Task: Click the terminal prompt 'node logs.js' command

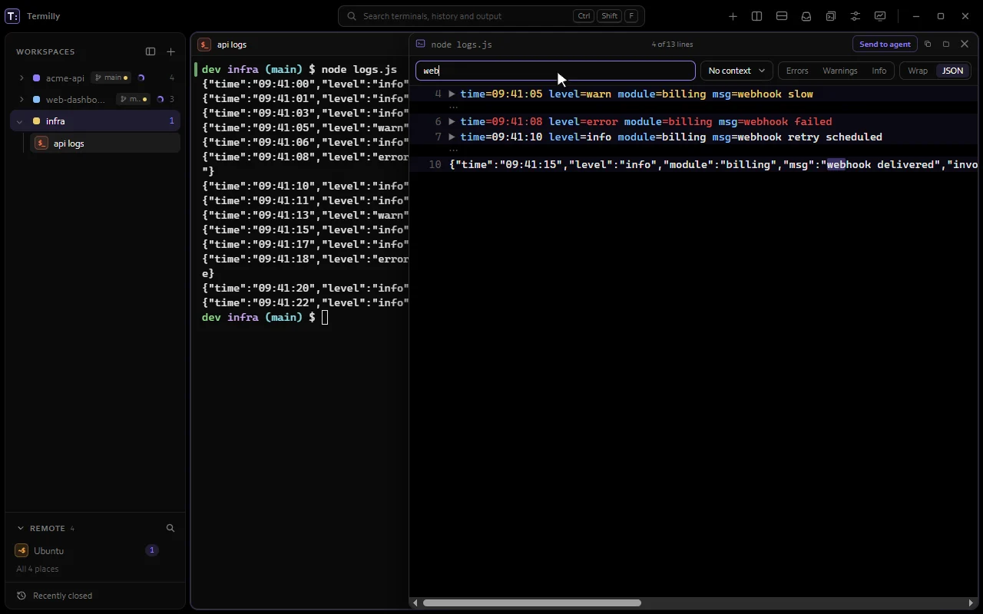Action: pyautogui.click(x=359, y=70)
